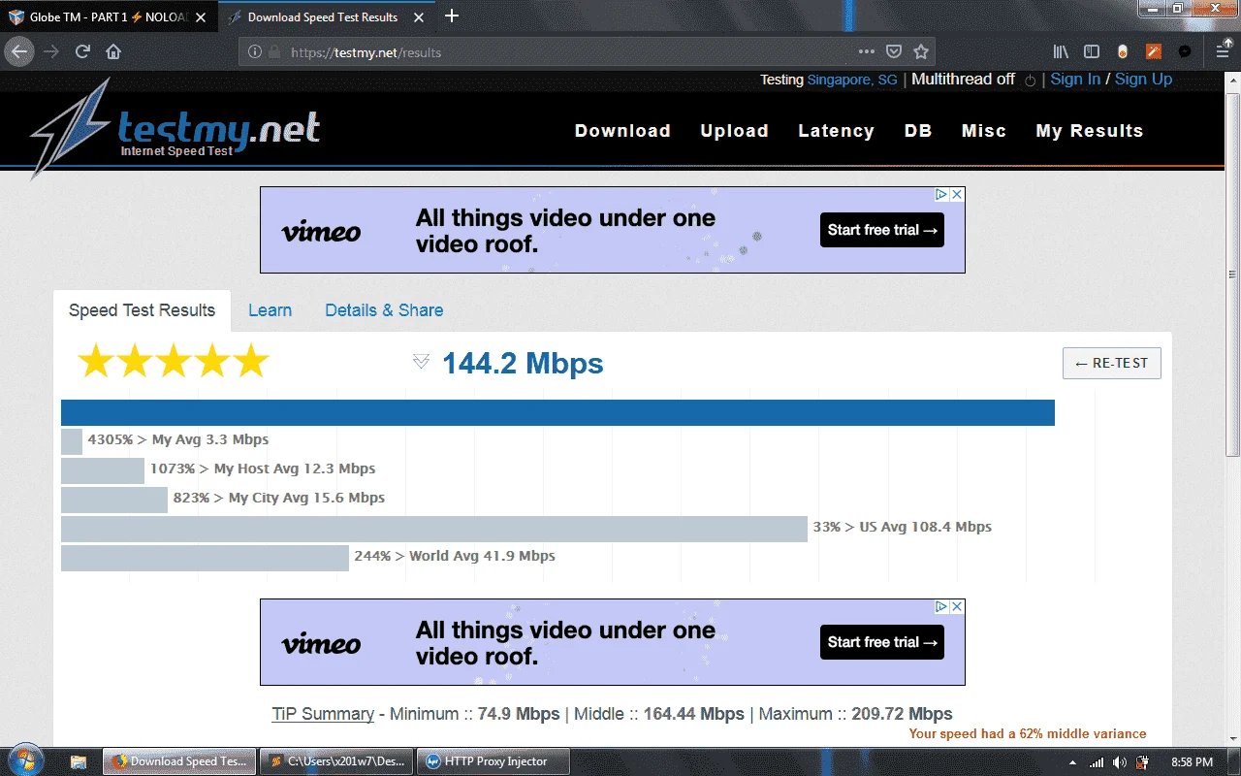Click the volume speaker tray icon
Viewport: 1241px width, 776px height.
pyautogui.click(x=1120, y=762)
